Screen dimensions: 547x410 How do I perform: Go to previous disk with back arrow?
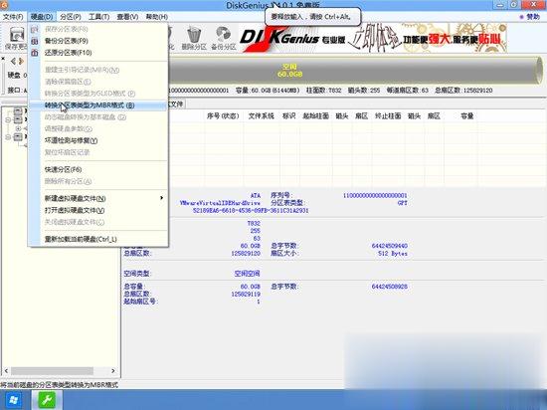pos(13,61)
